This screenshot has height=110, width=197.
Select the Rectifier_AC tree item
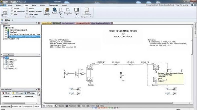pos(12,60)
